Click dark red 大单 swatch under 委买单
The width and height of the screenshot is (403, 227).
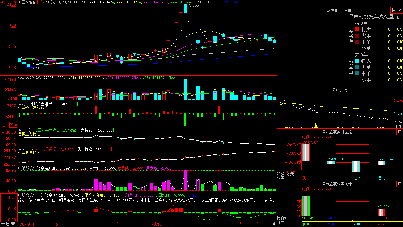pyautogui.click(x=357, y=36)
